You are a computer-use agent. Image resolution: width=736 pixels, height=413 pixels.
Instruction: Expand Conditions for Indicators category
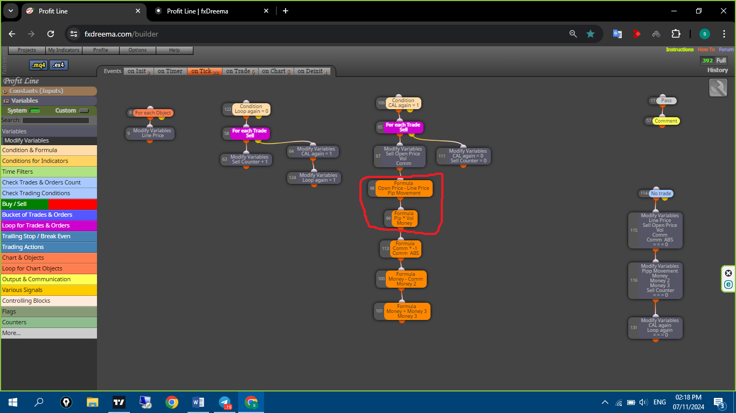[x=48, y=161]
